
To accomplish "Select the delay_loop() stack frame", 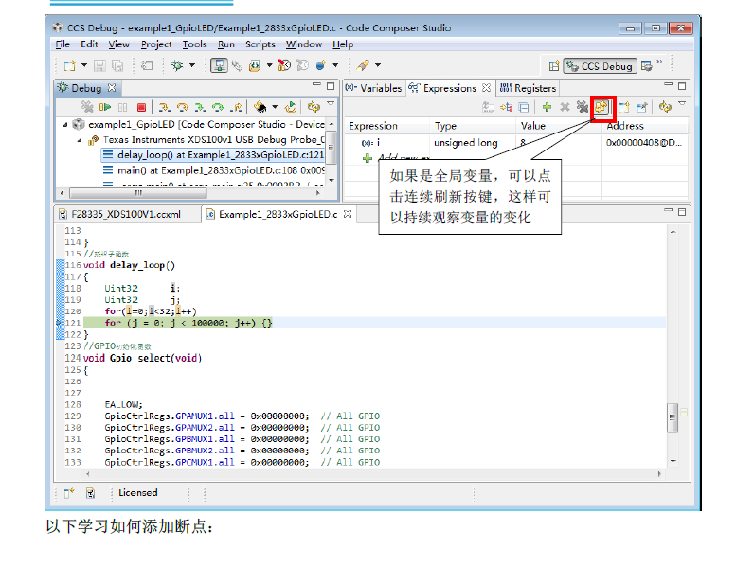I will coord(213,155).
